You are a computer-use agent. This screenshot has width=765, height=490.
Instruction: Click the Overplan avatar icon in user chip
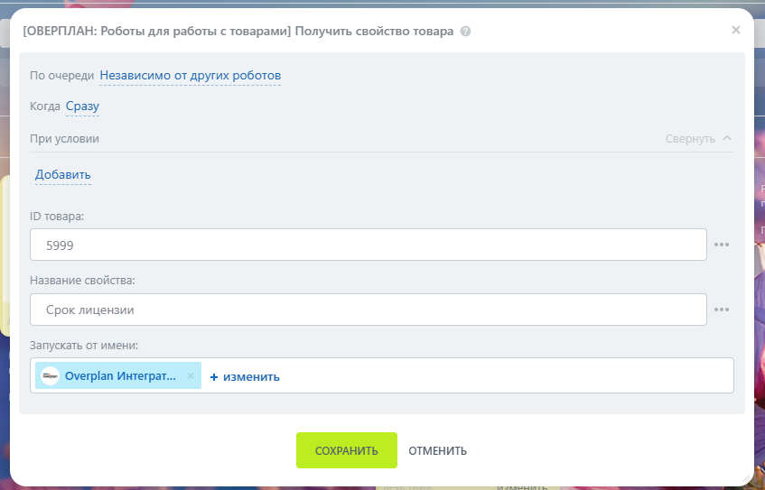[x=51, y=376]
